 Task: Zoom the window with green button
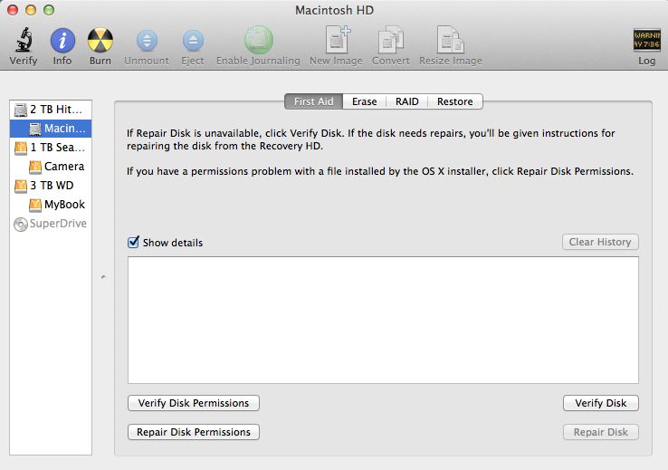tap(49, 10)
